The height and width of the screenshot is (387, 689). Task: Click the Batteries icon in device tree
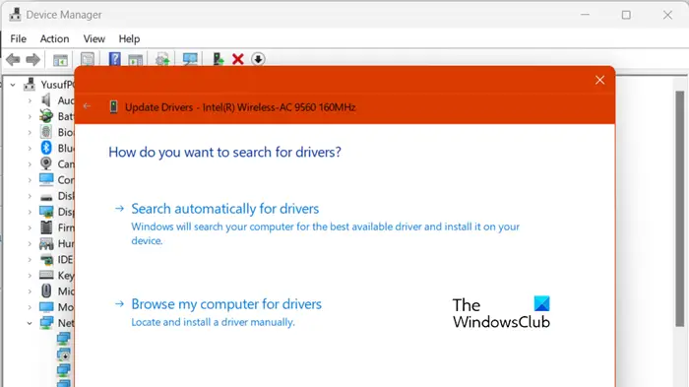click(x=46, y=116)
